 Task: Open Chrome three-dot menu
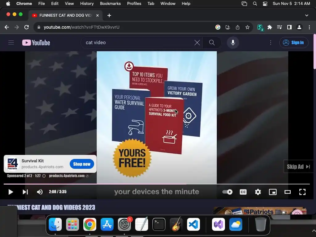309,27
